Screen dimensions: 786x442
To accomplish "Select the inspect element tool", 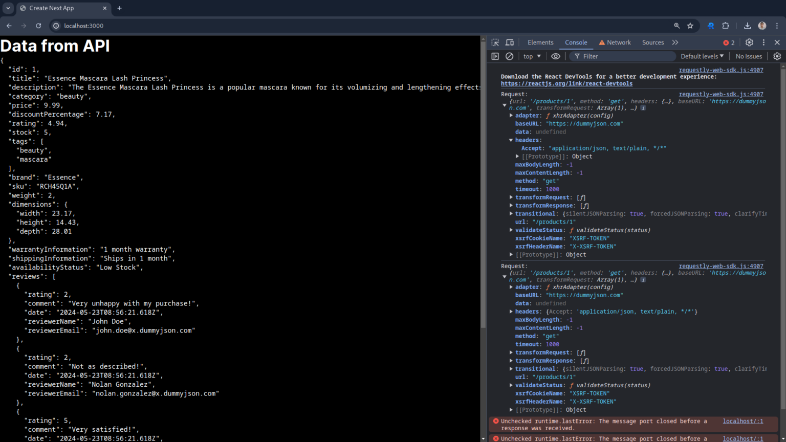I will (495, 42).
